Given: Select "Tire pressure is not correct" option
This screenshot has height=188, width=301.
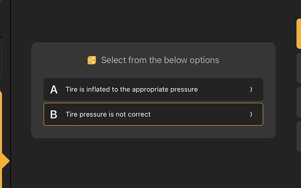Looking at the screenshot, I should click(x=108, y=114).
